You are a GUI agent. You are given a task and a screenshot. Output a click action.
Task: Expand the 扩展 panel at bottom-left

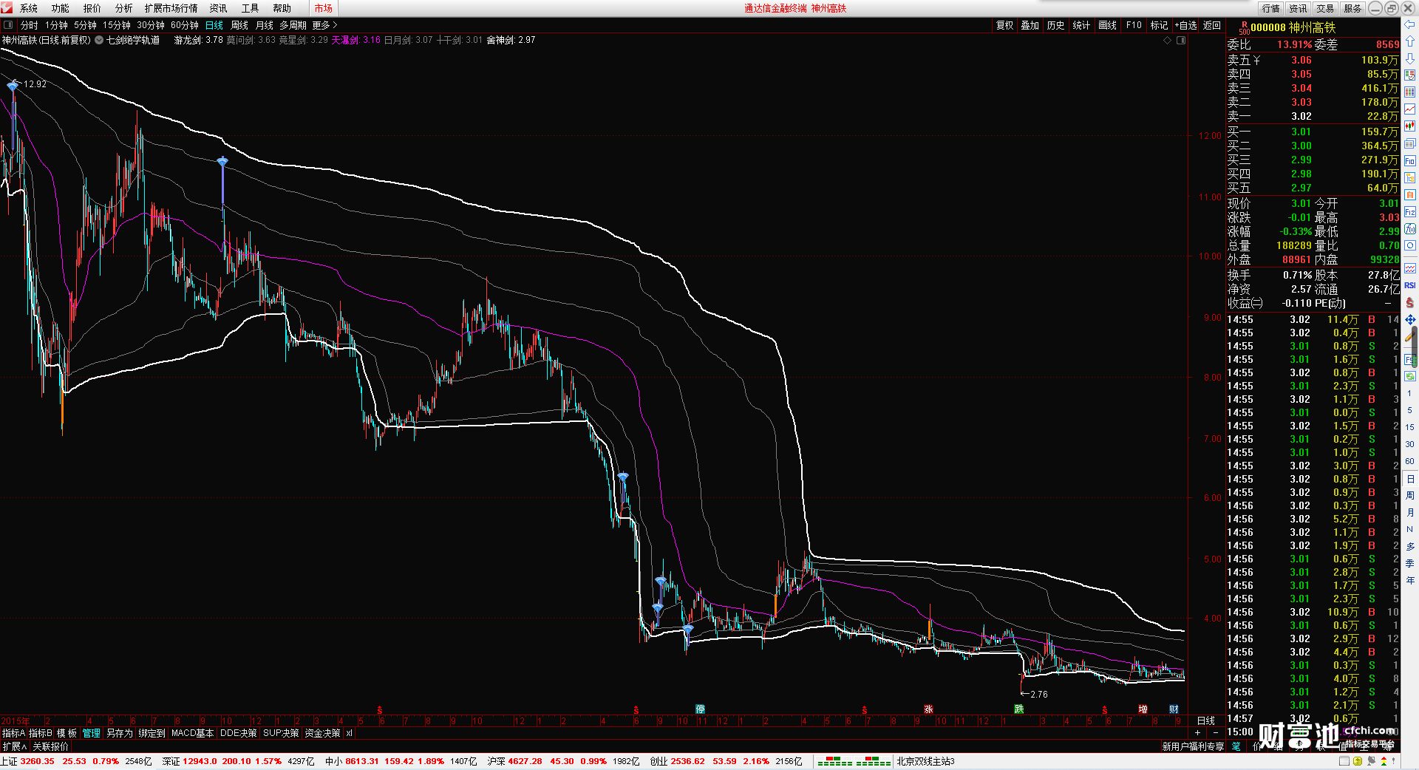[15, 746]
